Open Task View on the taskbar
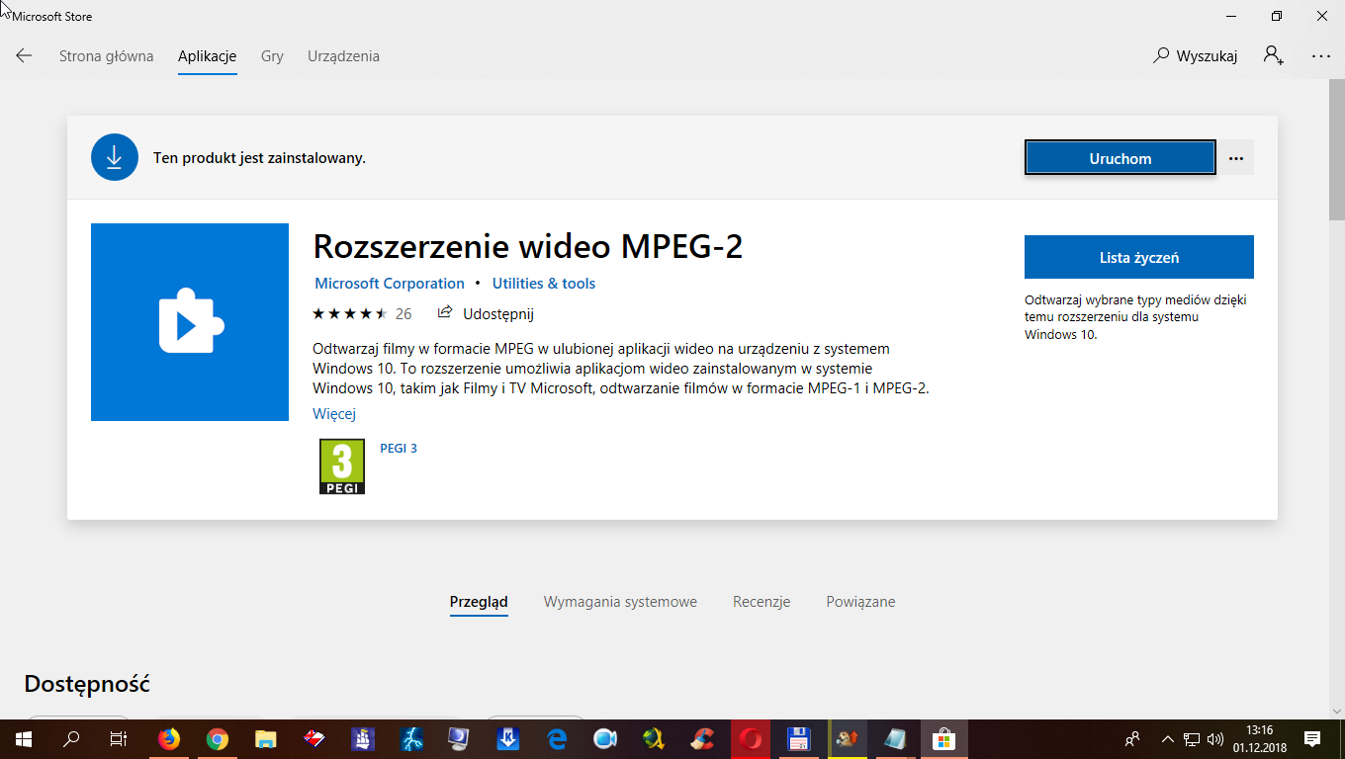The image size is (1345, 759). tap(118, 738)
